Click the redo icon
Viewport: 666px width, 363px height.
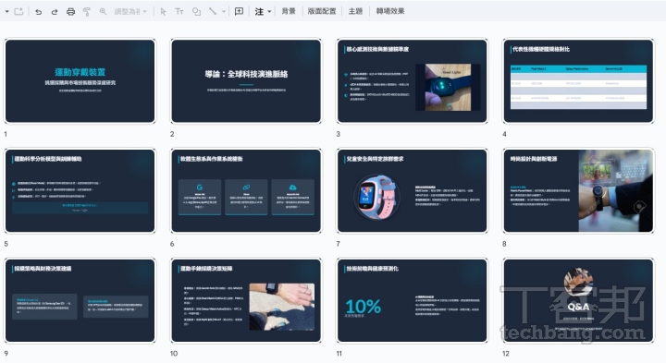coord(55,12)
